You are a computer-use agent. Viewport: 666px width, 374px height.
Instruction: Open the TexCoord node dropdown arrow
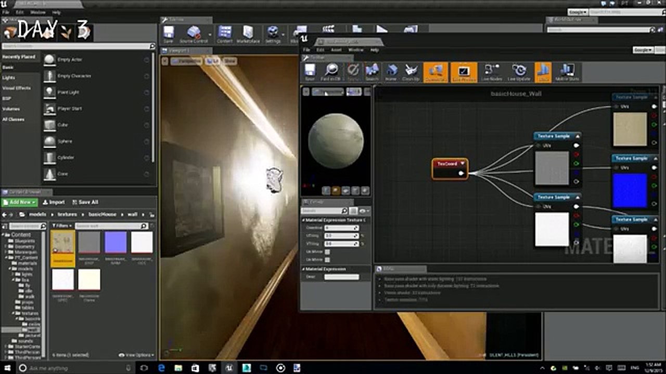(x=462, y=164)
